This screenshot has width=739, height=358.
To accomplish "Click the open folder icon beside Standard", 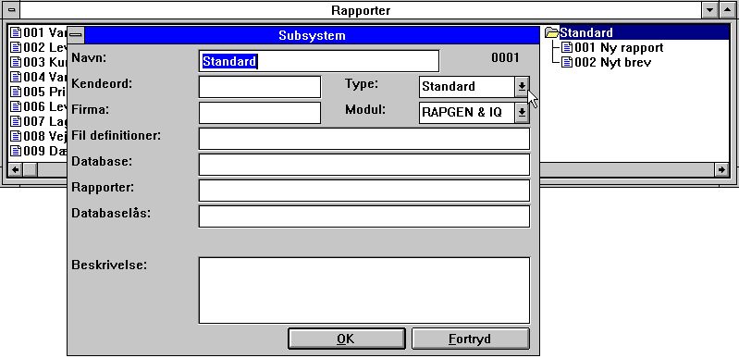I will click(551, 32).
